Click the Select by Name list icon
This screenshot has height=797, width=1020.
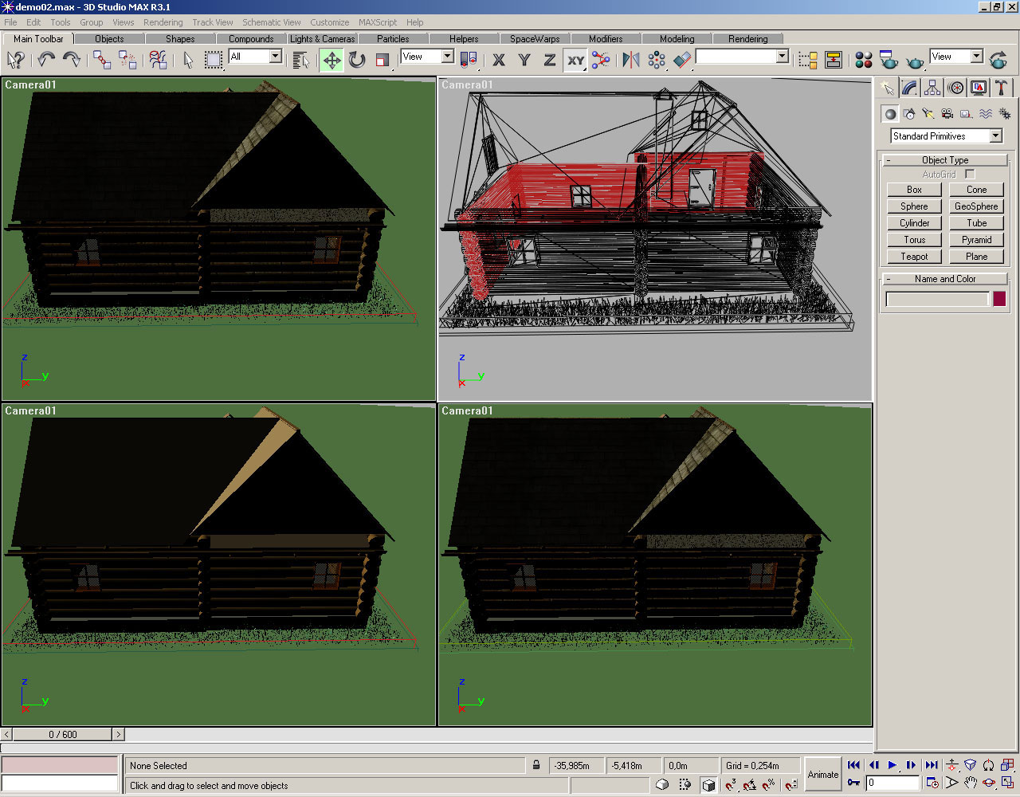coord(300,60)
